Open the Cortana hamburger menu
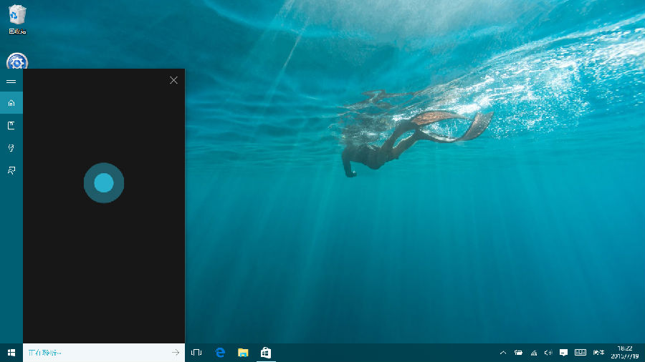The image size is (645, 362). pyautogui.click(x=11, y=82)
